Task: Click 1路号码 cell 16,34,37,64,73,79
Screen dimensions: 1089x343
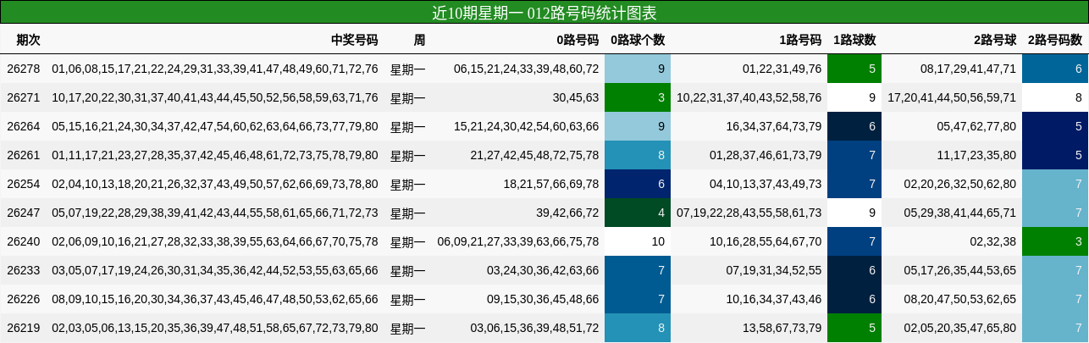Action: pos(774,126)
